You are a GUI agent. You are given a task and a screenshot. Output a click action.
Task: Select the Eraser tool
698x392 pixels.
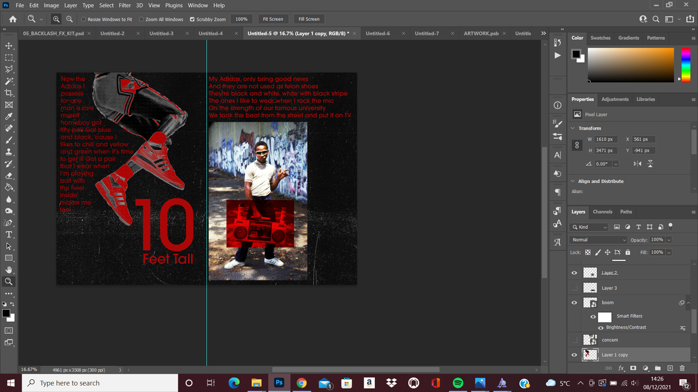click(8, 175)
